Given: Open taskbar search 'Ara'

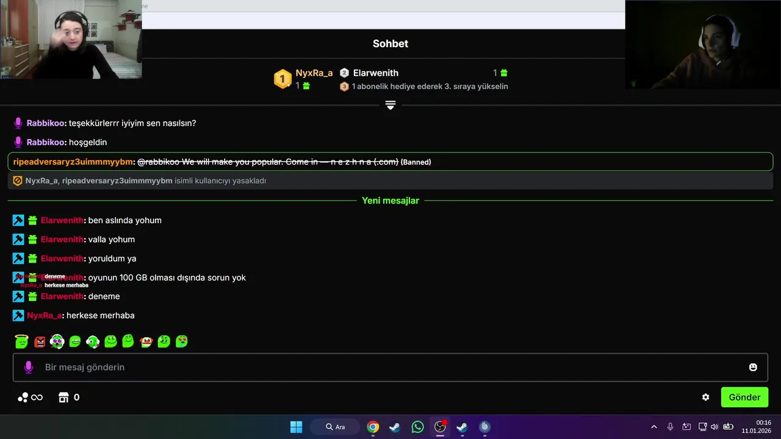Looking at the screenshot, I should [336, 427].
